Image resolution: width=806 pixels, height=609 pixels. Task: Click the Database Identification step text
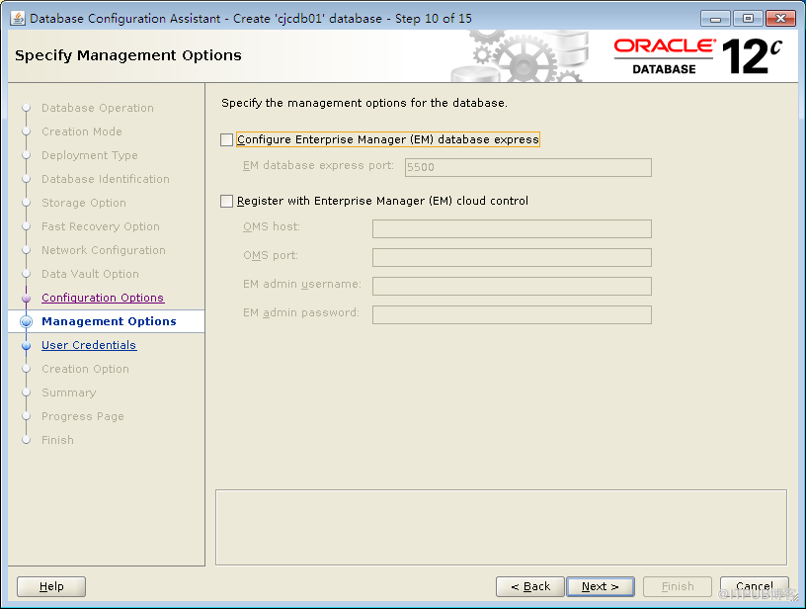coord(106,179)
